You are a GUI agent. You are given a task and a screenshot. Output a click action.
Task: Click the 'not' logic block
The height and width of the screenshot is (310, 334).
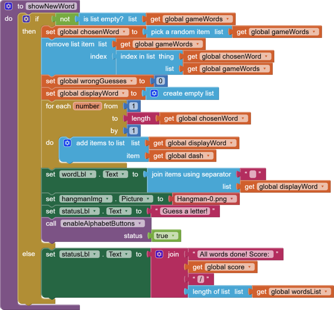pyautogui.click(x=65, y=19)
